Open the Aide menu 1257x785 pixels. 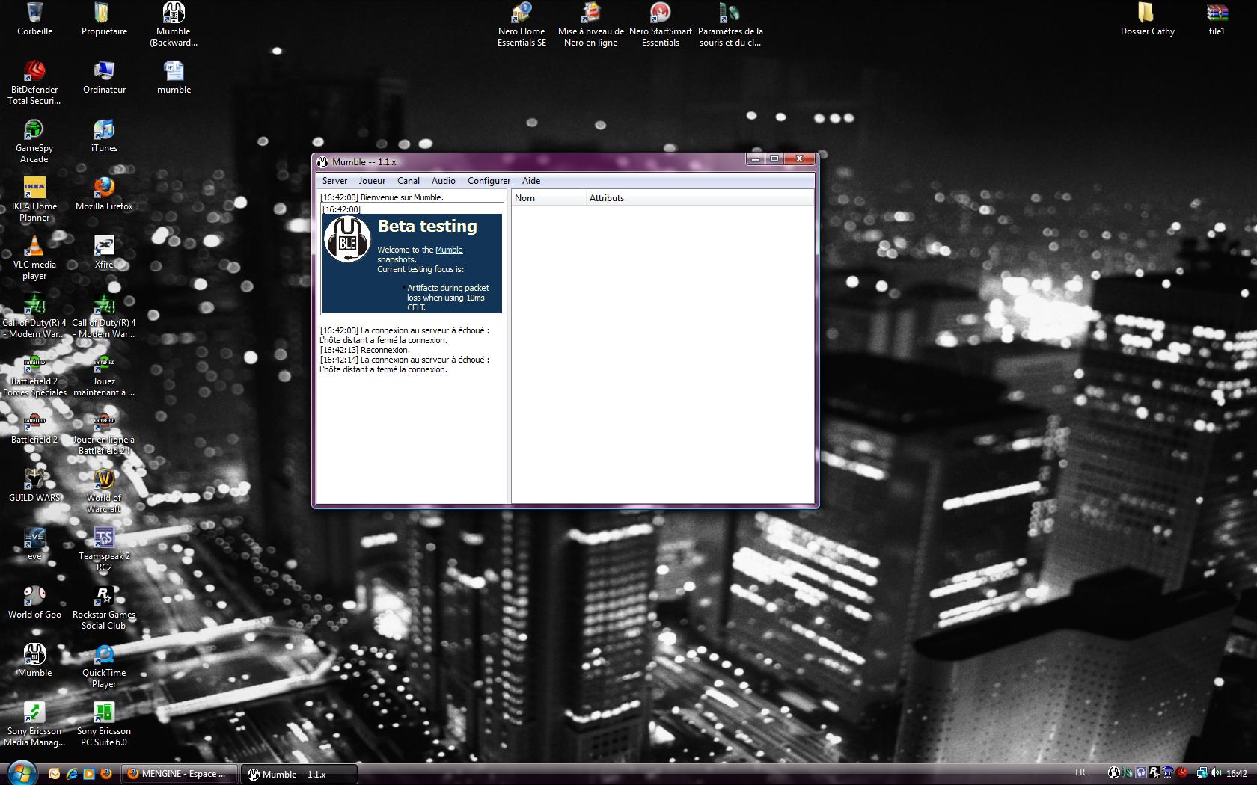531,181
